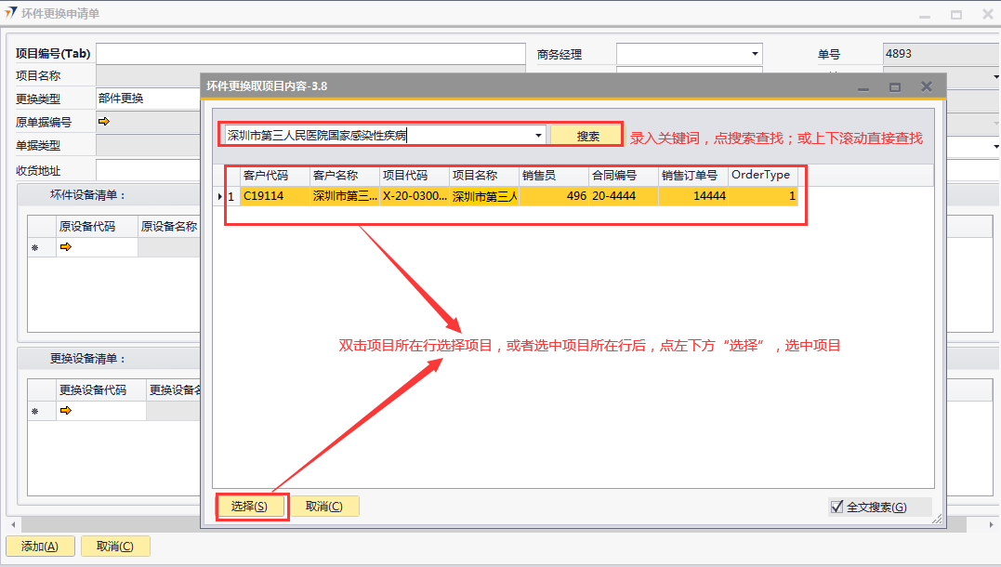Select the C19114 customer row in results
Screen dimensions: 1001x567
(274, 196)
